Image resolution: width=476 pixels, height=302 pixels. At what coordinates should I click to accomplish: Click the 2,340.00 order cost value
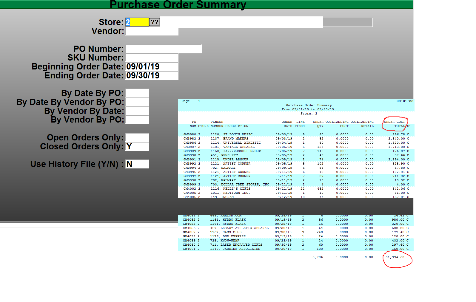pos(397,139)
